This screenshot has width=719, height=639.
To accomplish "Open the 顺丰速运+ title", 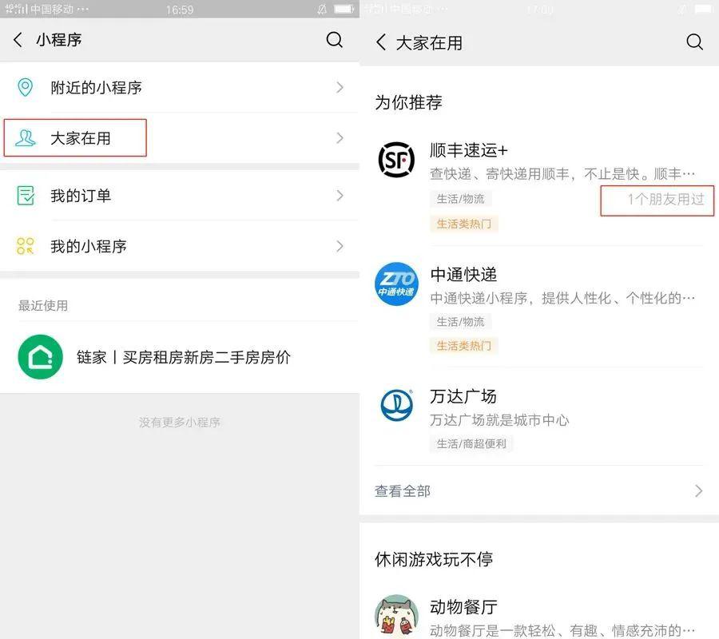I will coord(469,150).
